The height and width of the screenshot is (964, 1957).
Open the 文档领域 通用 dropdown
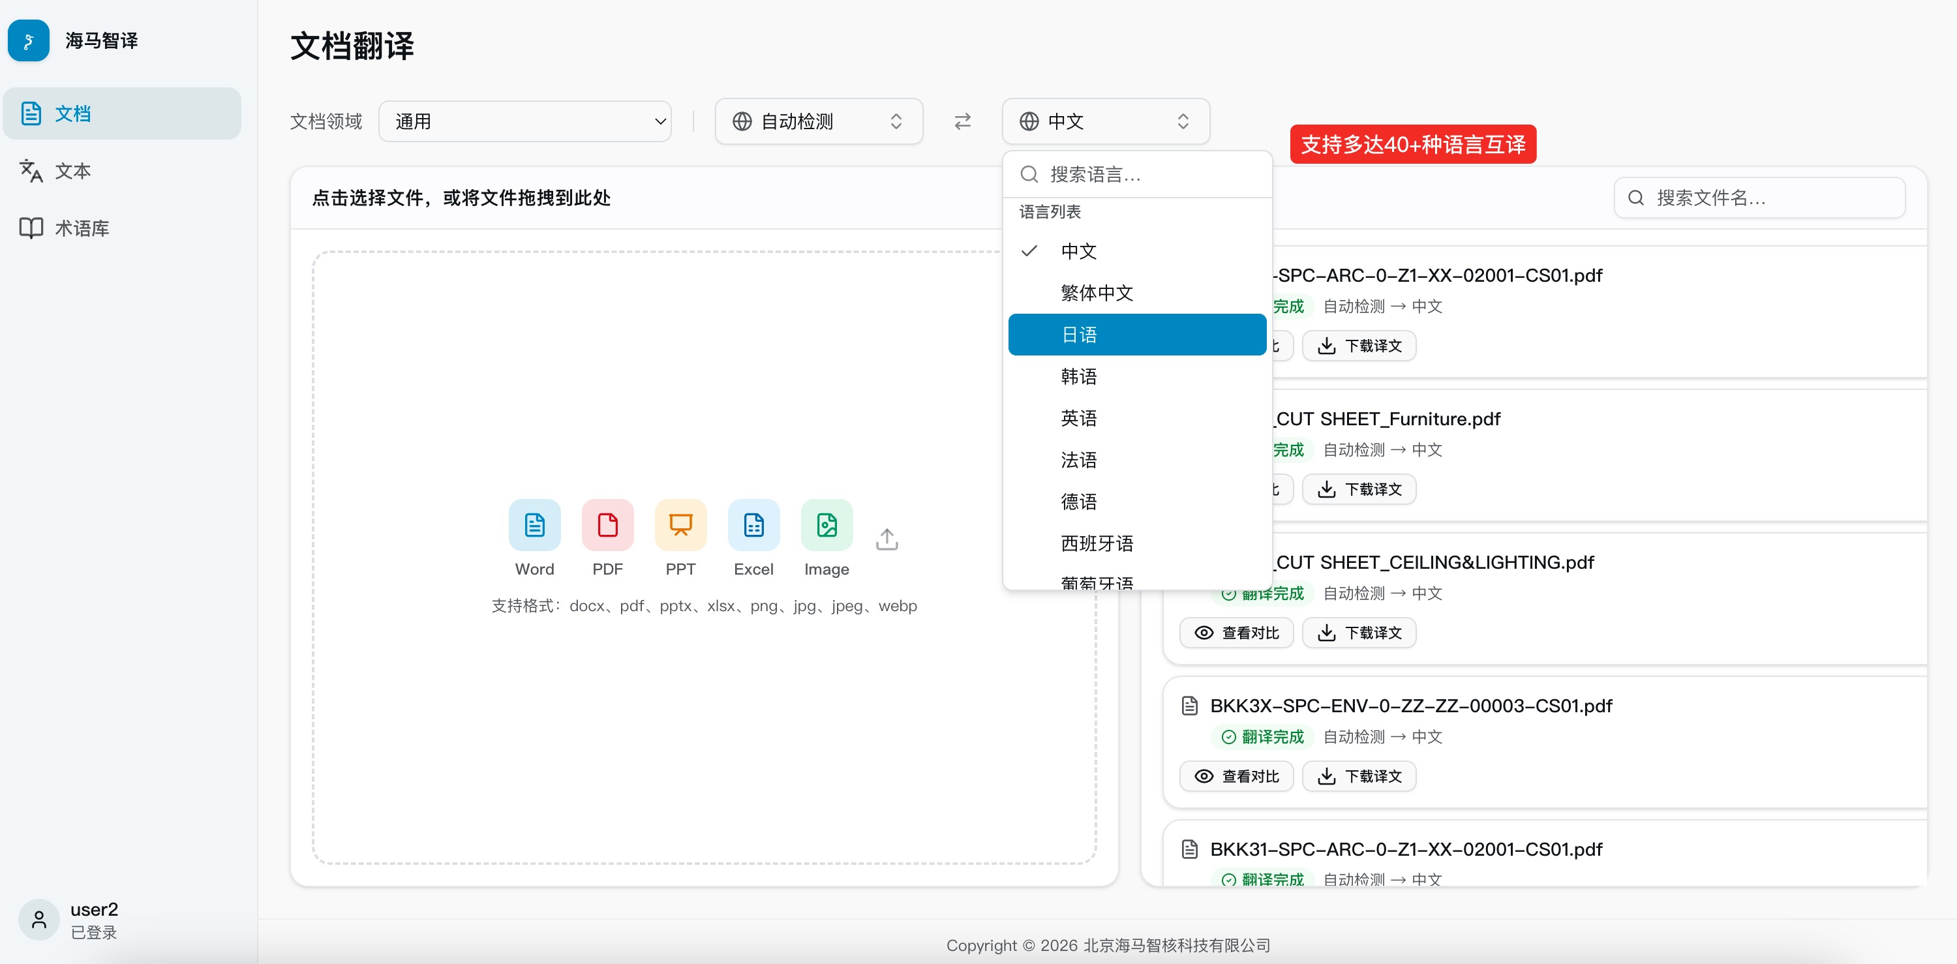pos(525,121)
